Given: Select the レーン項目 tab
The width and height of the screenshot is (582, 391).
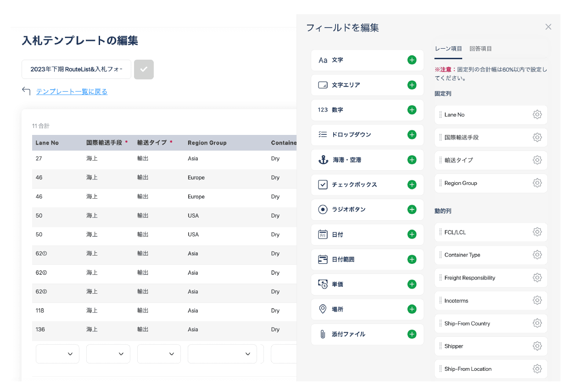Looking at the screenshot, I should point(448,49).
